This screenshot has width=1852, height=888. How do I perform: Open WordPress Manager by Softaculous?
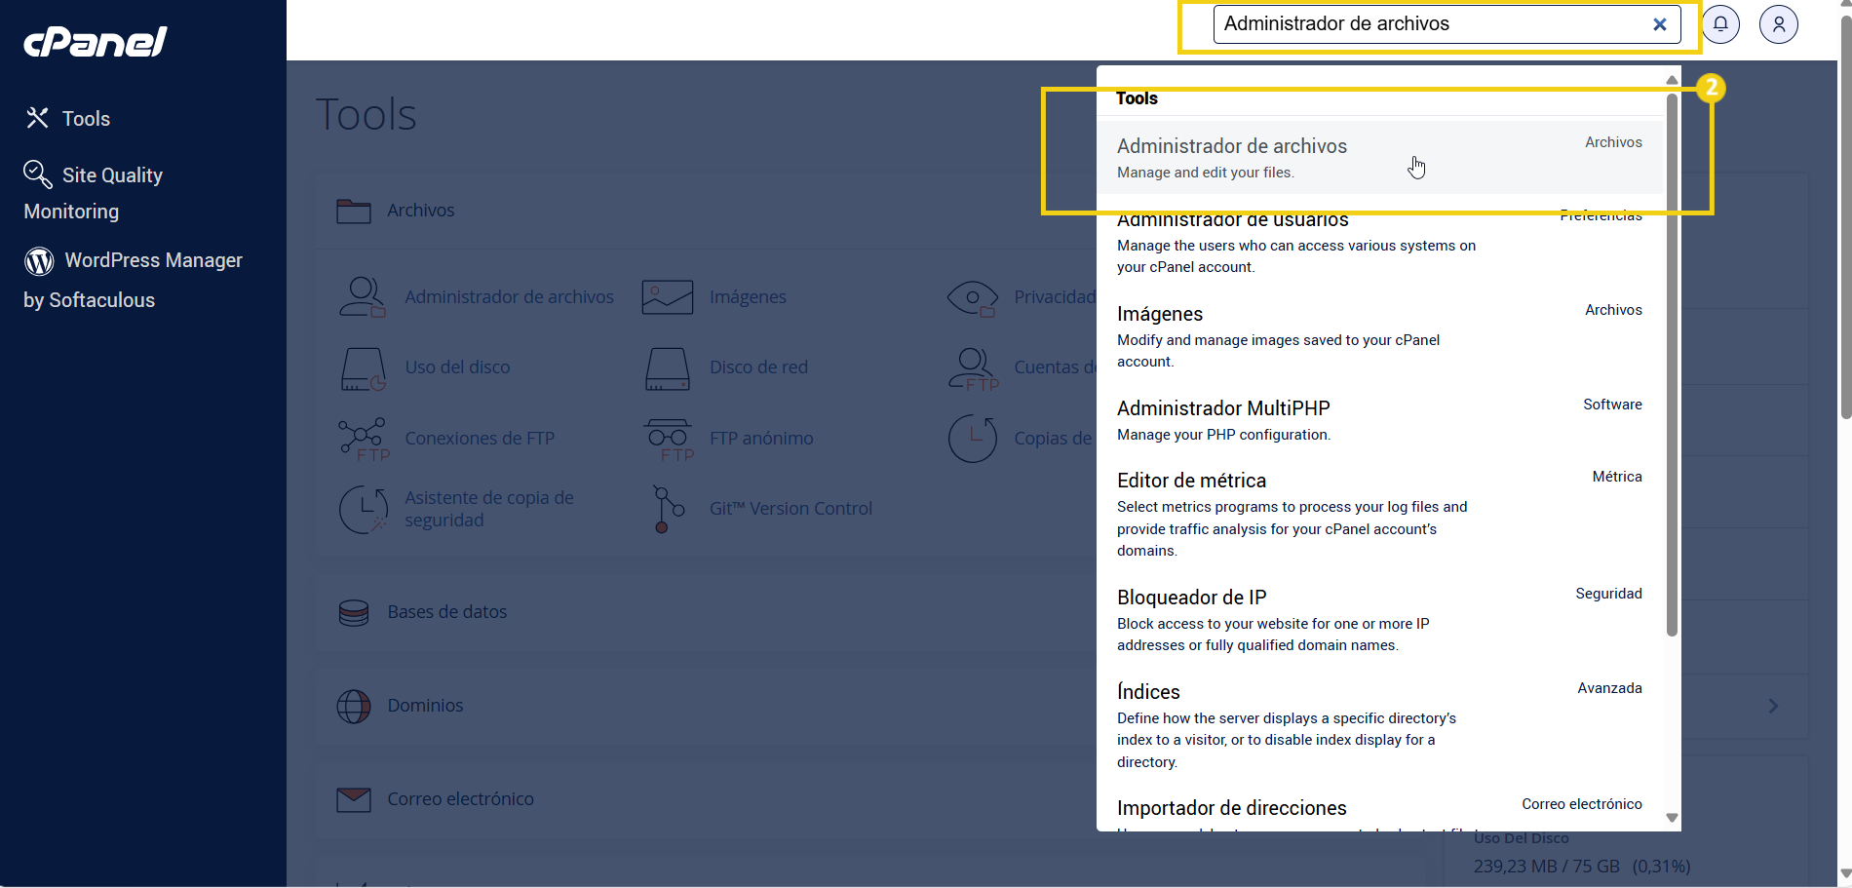point(133,280)
